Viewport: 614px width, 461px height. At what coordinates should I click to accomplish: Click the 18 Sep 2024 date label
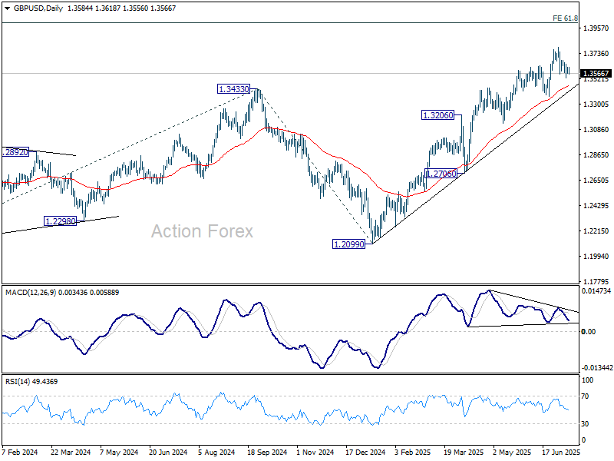click(x=265, y=453)
